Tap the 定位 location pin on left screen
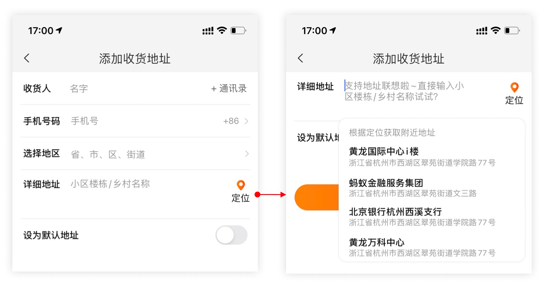Viewport: 545px width, 287px height. tap(241, 191)
